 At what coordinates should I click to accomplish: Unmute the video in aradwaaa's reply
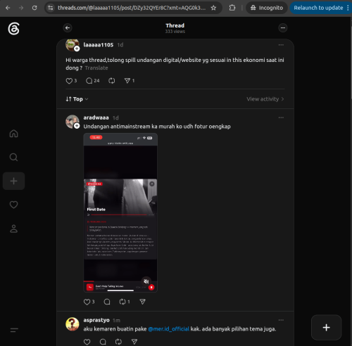click(x=146, y=281)
